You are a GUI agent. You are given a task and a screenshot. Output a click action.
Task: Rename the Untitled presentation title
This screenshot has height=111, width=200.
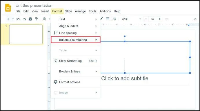coord(34,6)
